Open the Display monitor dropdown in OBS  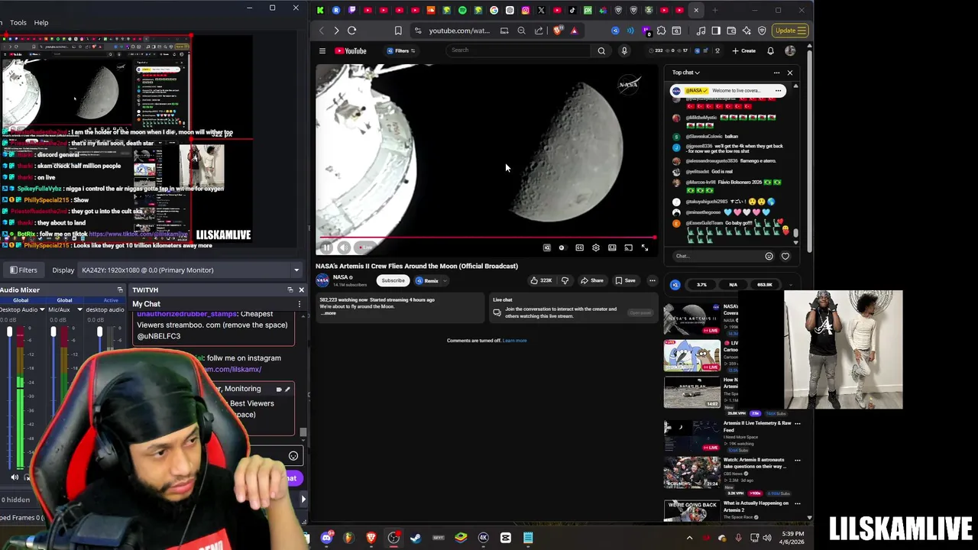pos(190,270)
